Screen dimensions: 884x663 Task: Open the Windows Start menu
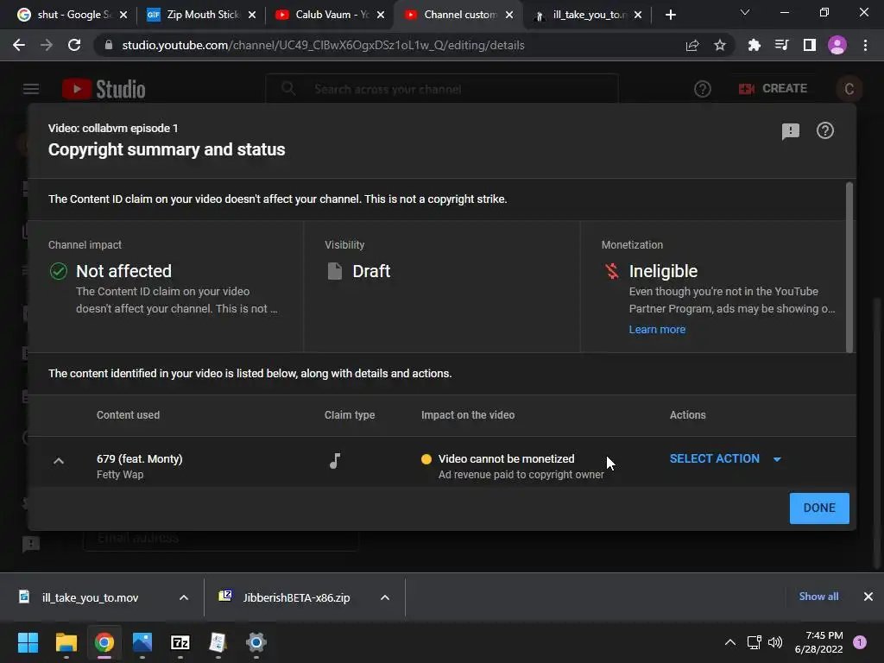28,642
